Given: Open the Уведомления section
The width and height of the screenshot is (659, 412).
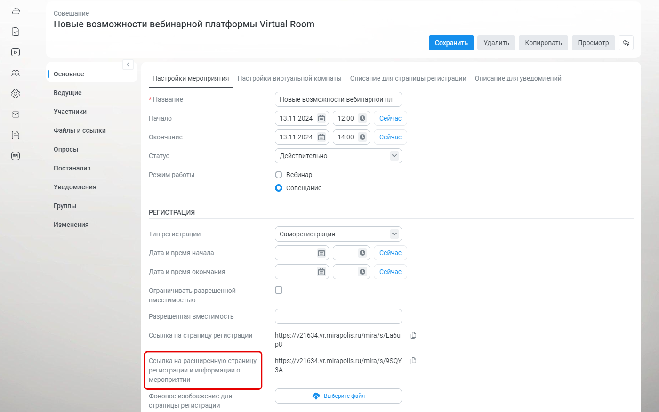Looking at the screenshot, I should click(75, 187).
